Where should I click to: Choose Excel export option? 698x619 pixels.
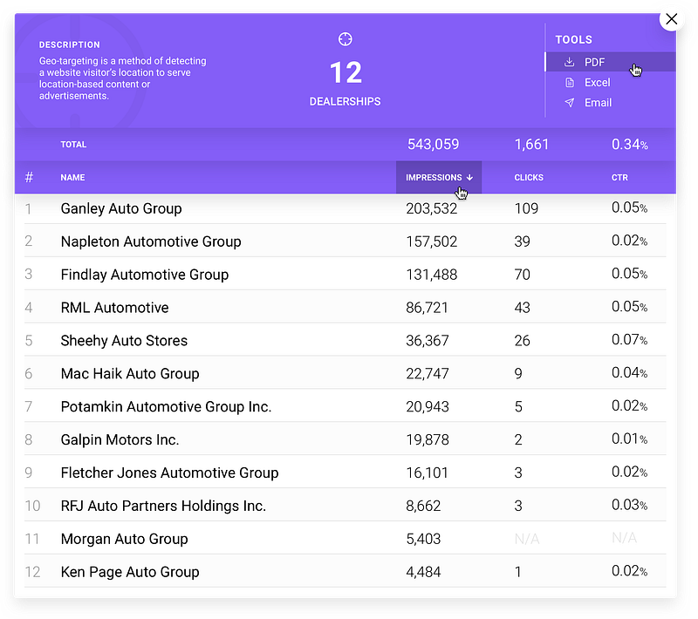point(597,83)
